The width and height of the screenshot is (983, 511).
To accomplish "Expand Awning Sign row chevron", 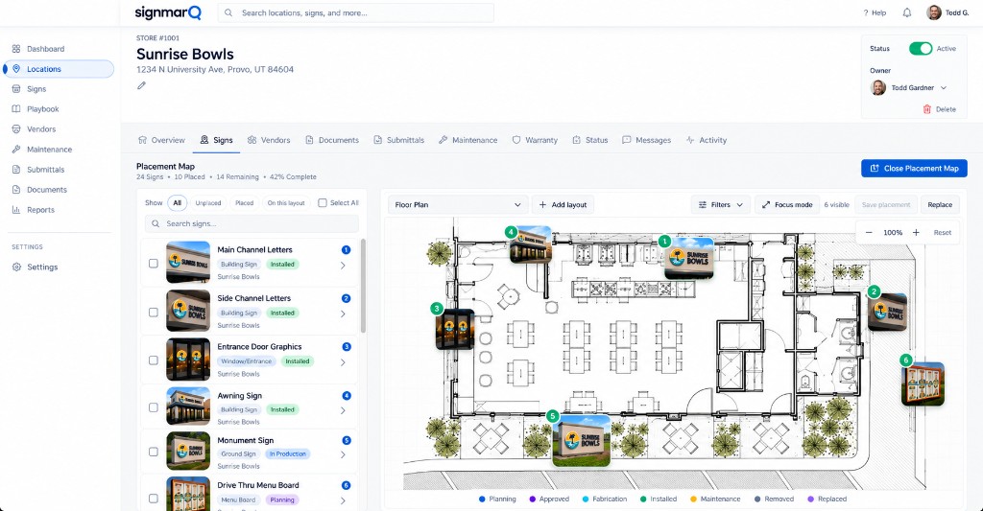I will (x=343, y=410).
